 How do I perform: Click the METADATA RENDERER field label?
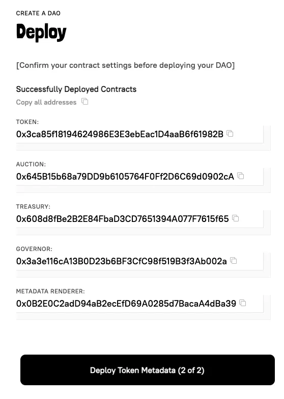pos(50,291)
